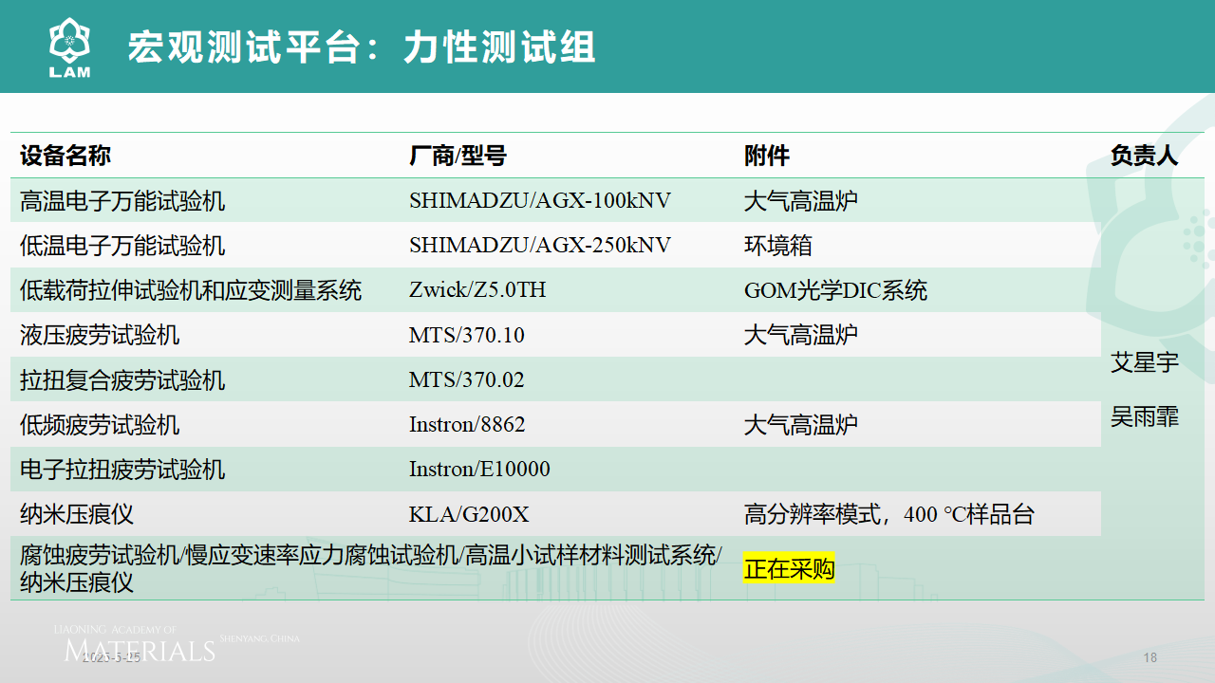Select the SHIMADZU/AGX-250kNV cell
The width and height of the screenshot is (1215, 683).
coord(540,246)
